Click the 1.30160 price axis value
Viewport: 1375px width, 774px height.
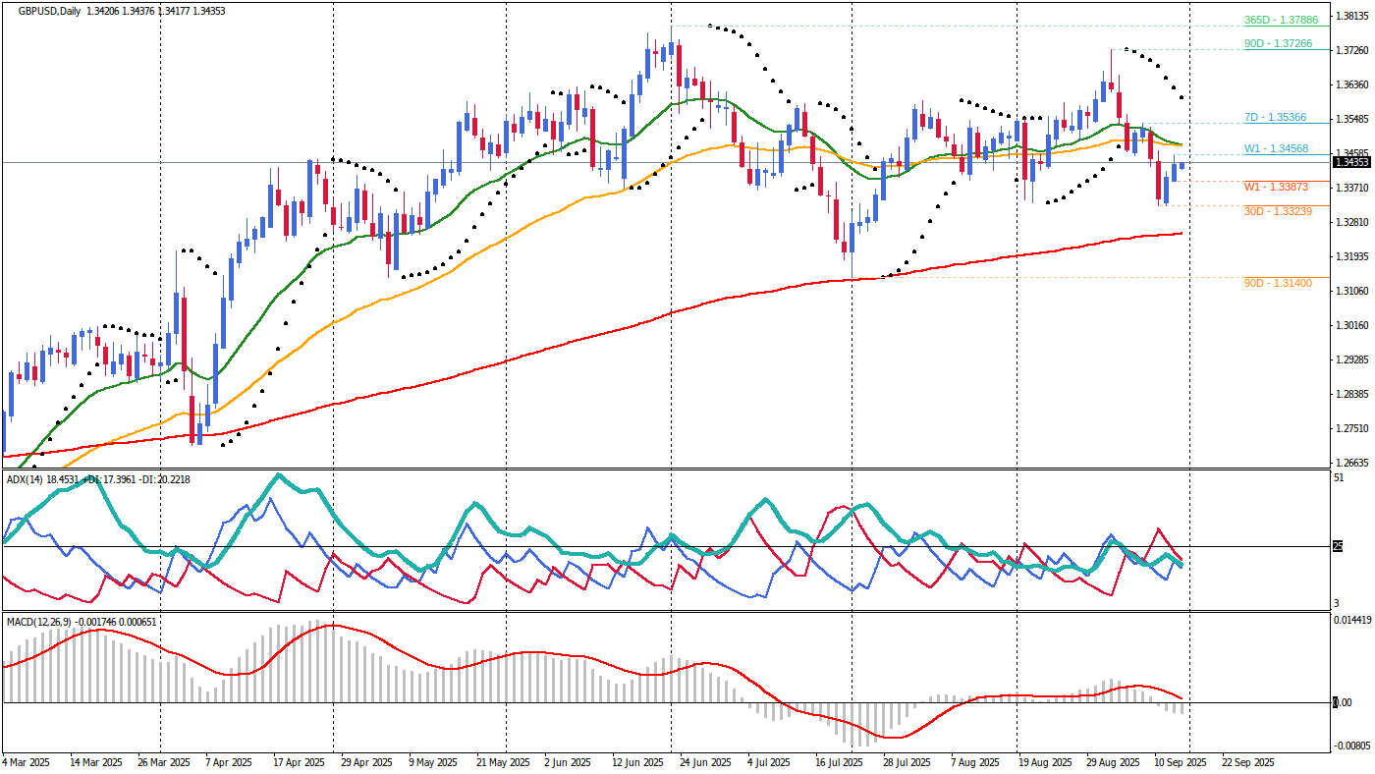point(1352,325)
